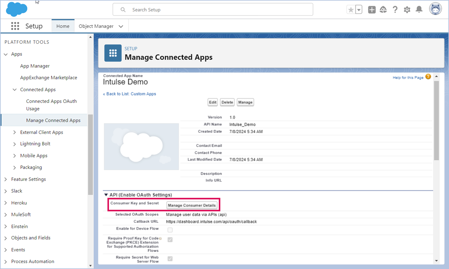Collapse the Apps tree section
449x269 pixels.
pyautogui.click(x=6, y=54)
